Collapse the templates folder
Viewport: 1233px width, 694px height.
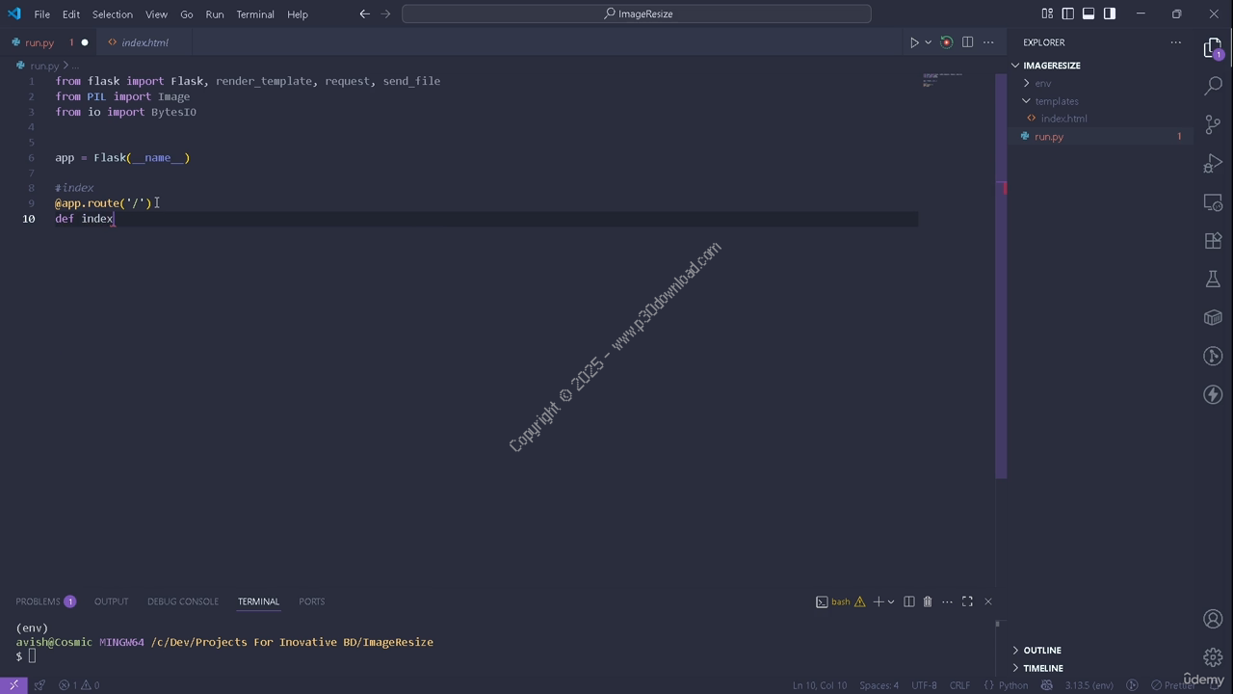click(1056, 101)
